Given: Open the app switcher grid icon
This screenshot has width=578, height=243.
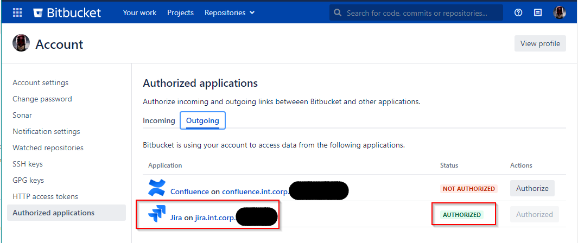Looking at the screenshot, I should [17, 12].
